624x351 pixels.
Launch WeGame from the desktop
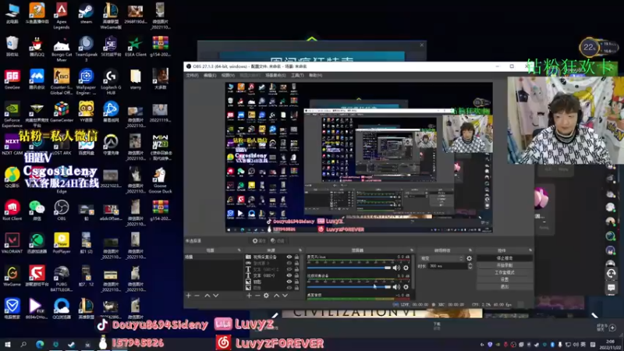(x=12, y=276)
